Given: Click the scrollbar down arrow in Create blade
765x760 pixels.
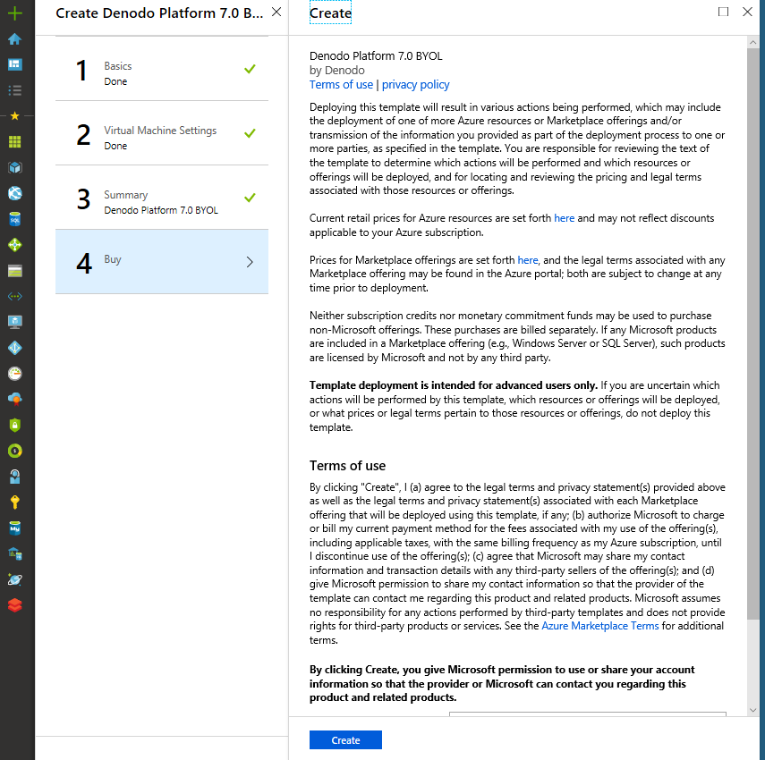Looking at the screenshot, I should point(752,710).
